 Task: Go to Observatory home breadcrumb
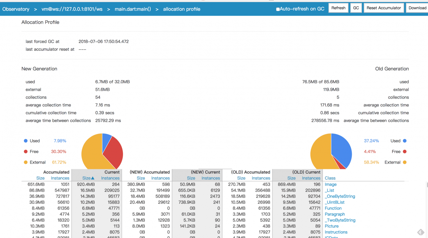pyautogui.click(x=16, y=9)
